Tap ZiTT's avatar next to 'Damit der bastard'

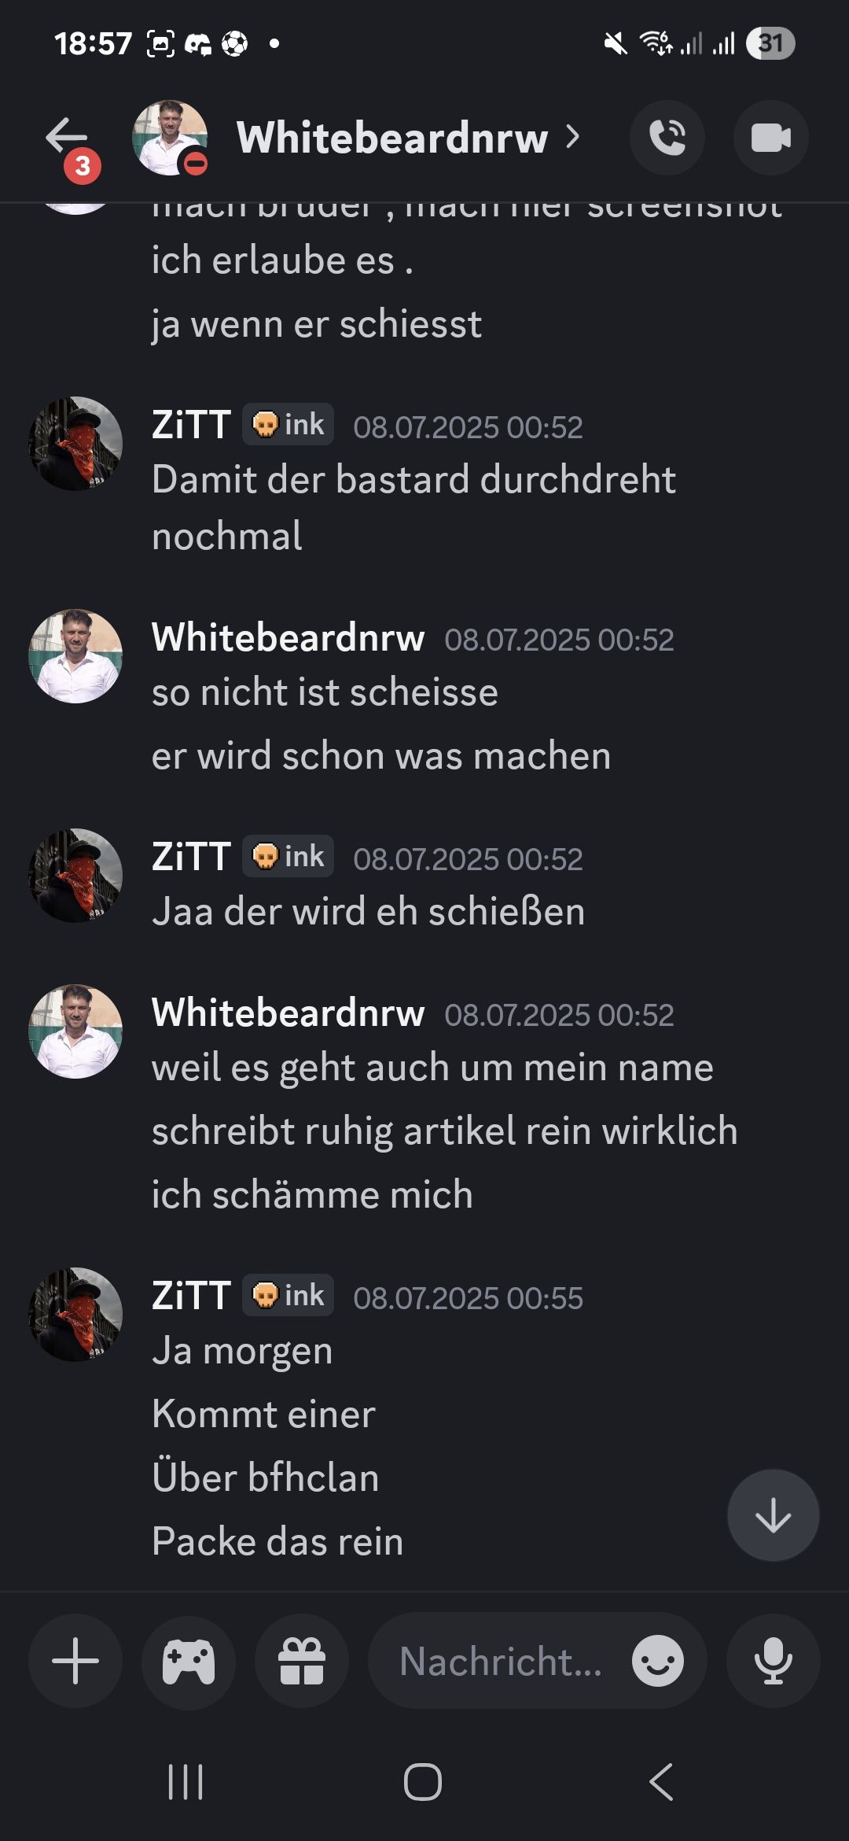pos(75,444)
